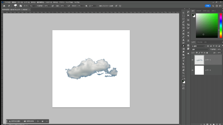The width and height of the screenshot is (223, 125).
Task: Click delete layer trash icon
Action: click(220, 124)
